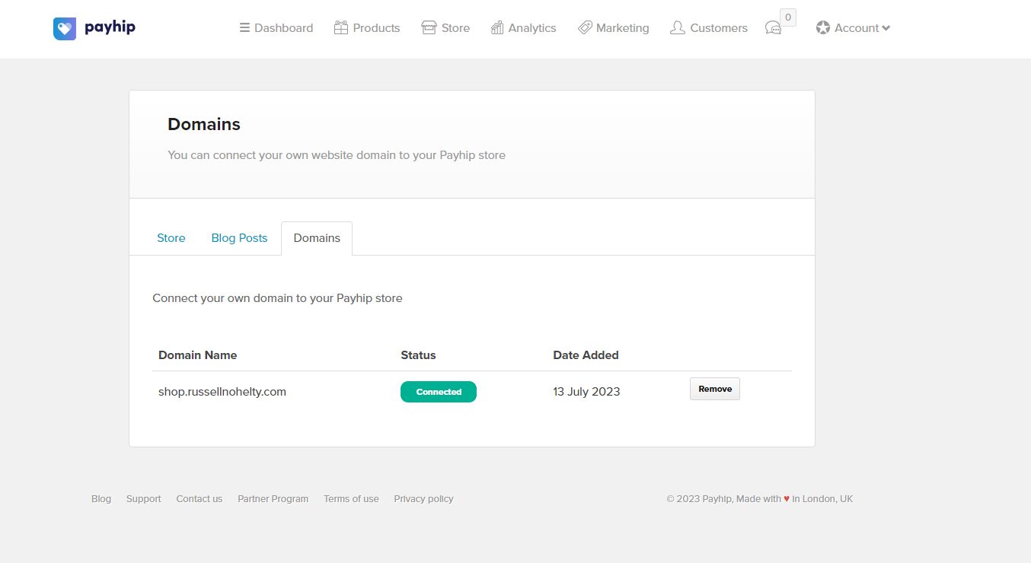
Task: Open the Contact us footer link
Action: point(199,499)
